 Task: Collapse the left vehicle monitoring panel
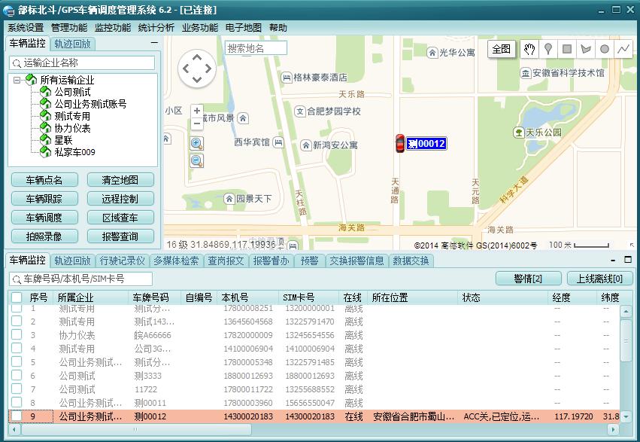pyautogui.click(x=154, y=44)
